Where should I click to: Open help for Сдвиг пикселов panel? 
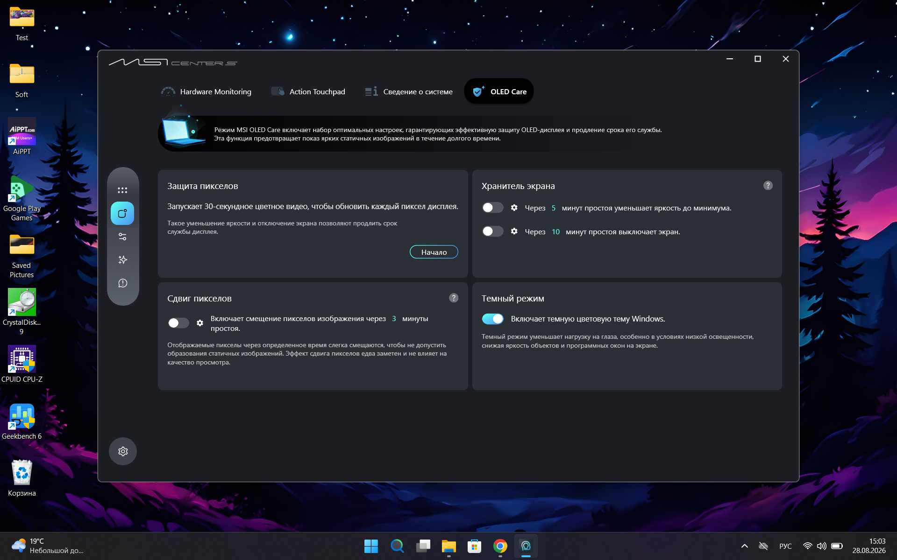[453, 298]
